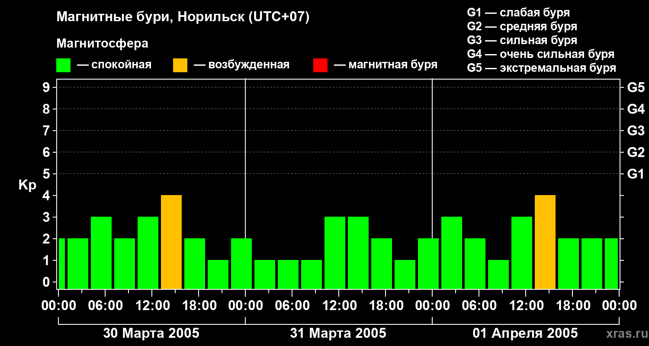Screen dimensions: 649x346
Task: Select green Kp 1 bar at 19:00–22:00, 31 Марта
Action: point(405,274)
